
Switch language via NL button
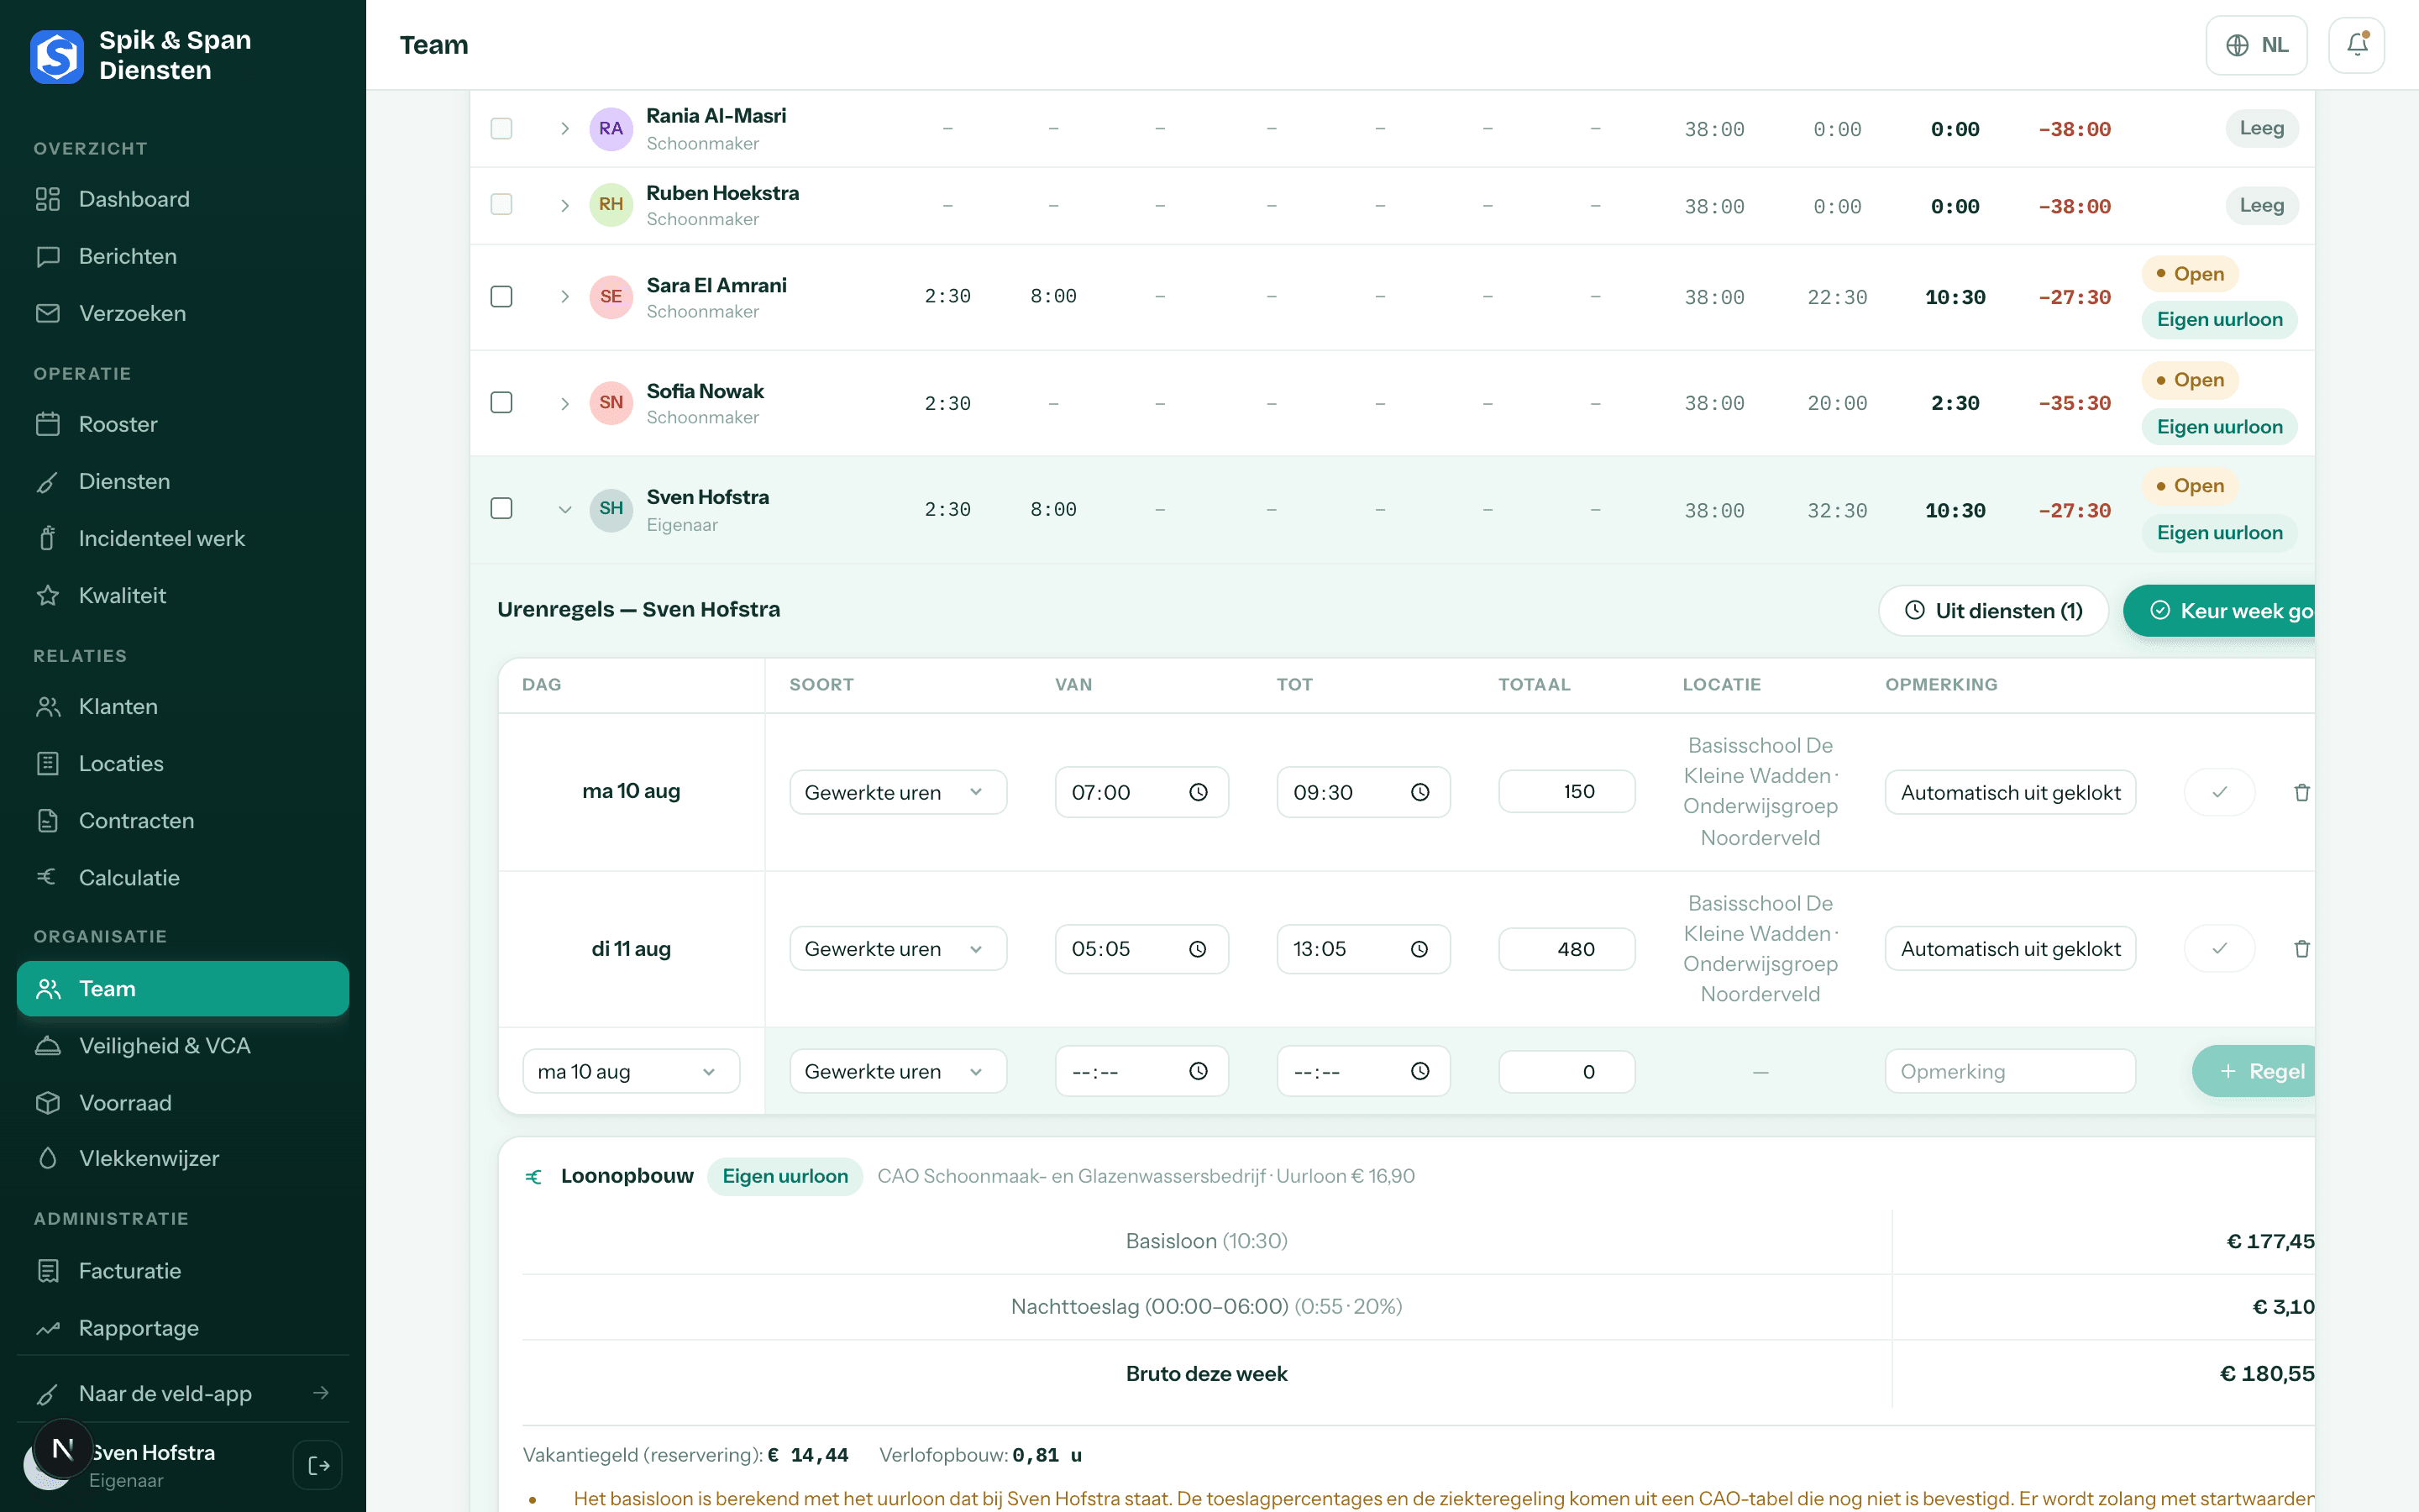[2256, 45]
